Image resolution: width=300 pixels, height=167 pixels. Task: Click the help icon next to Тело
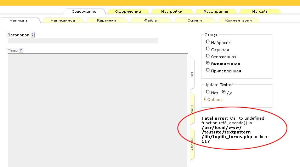pos(21,50)
